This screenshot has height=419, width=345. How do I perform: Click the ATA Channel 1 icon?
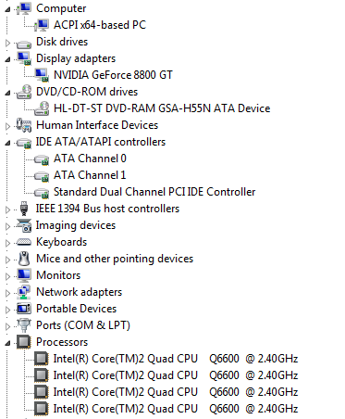42,176
